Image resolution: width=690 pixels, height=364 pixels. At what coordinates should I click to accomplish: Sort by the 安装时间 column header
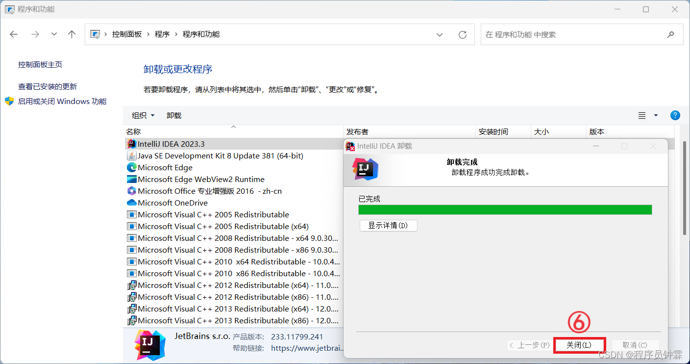point(503,131)
